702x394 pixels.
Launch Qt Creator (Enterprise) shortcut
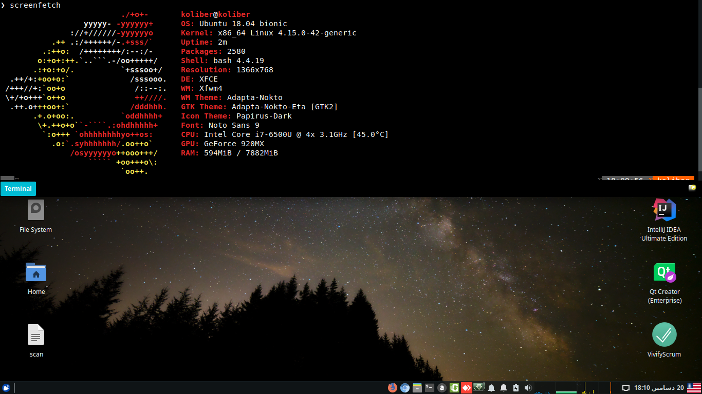point(664,282)
